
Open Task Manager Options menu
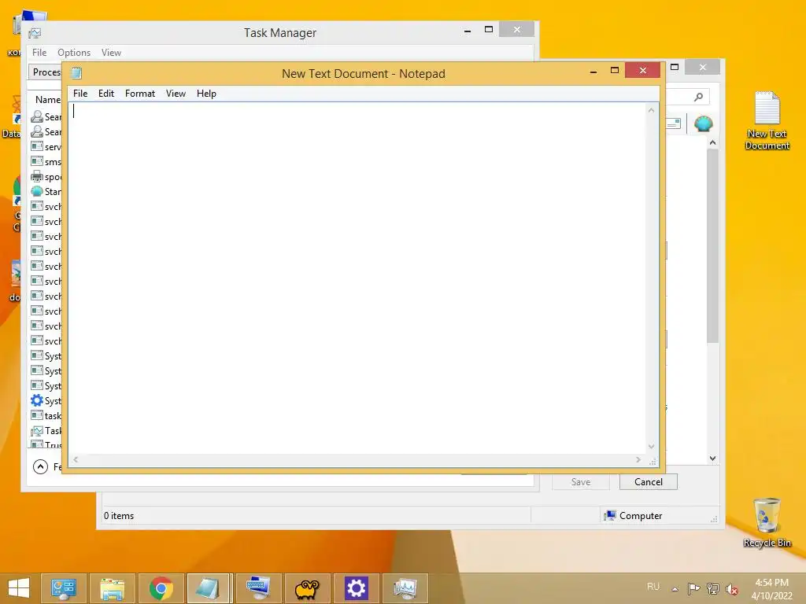point(73,53)
